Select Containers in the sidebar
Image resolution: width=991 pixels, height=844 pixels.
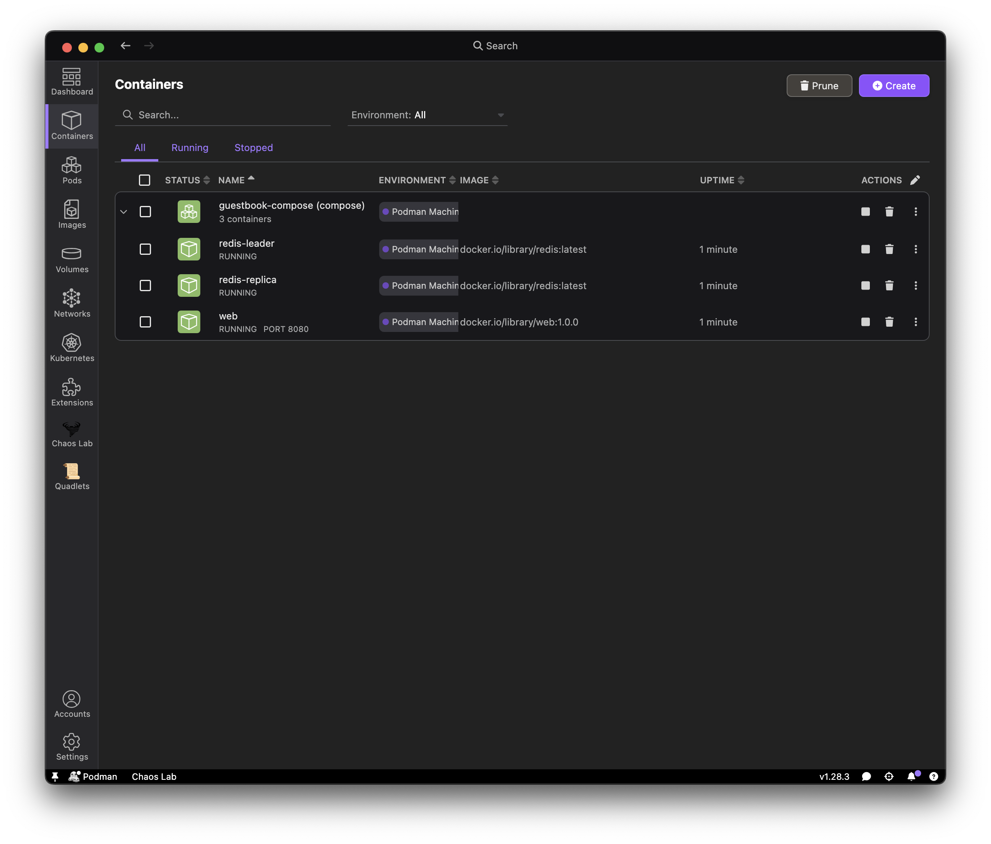pos(72,126)
